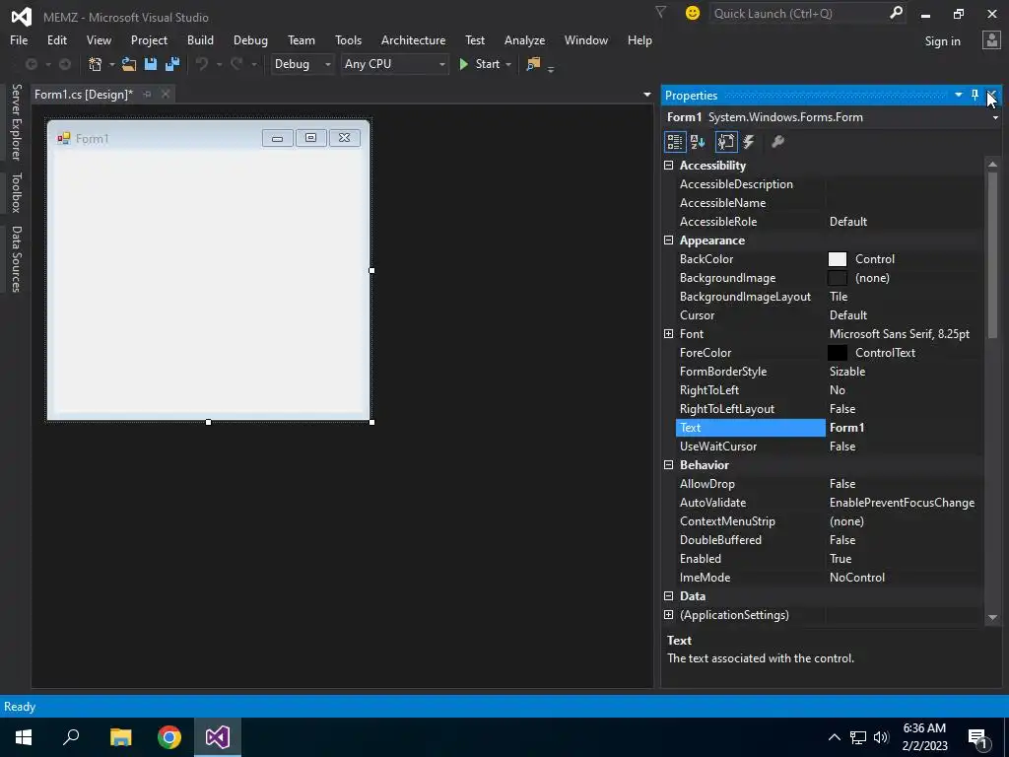Click the Property Pages wrench icon
The image size is (1009, 757).
coord(777,142)
